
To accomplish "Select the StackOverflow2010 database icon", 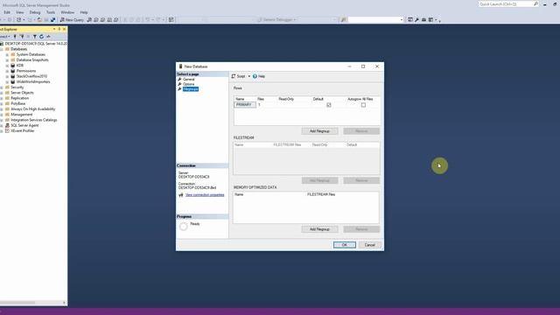I will 13,76.
